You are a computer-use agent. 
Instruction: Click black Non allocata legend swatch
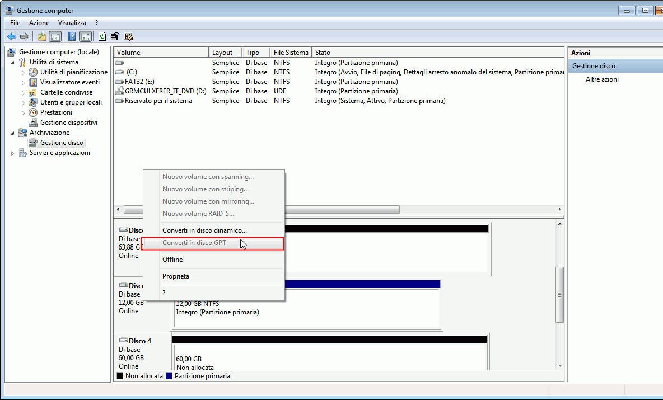120,376
